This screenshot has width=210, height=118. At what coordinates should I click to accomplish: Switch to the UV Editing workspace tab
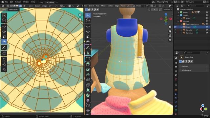coord(50,2)
